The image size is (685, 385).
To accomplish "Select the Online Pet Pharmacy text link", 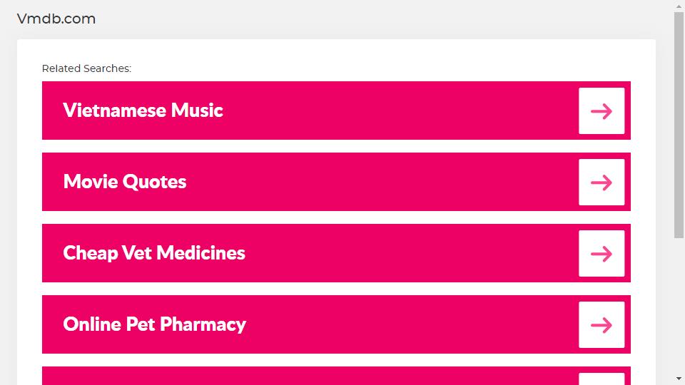I will tap(154, 324).
